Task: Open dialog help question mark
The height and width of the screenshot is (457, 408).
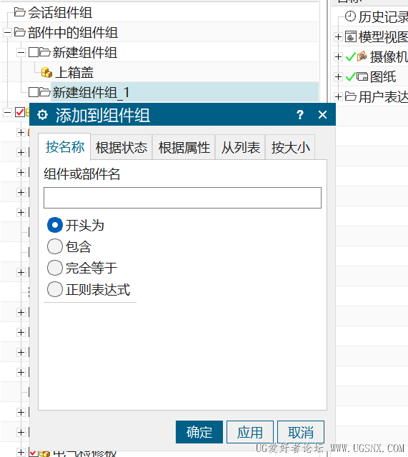Action: pyautogui.click(x=300, y=115)
